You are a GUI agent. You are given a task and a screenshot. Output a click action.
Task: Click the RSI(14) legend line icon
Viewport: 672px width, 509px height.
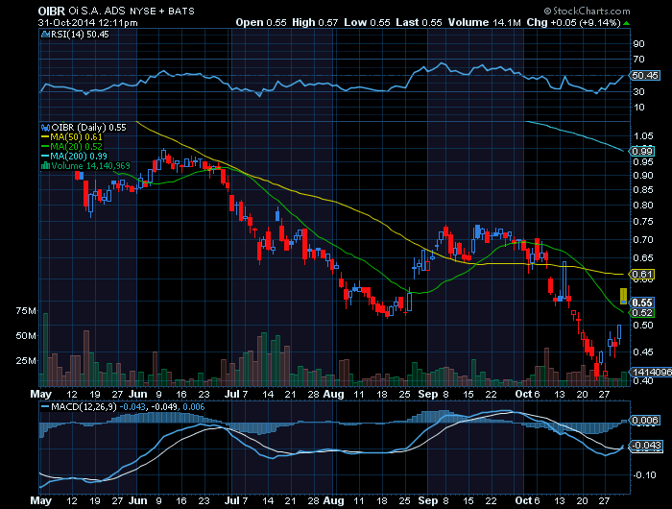tap(45, 35)
